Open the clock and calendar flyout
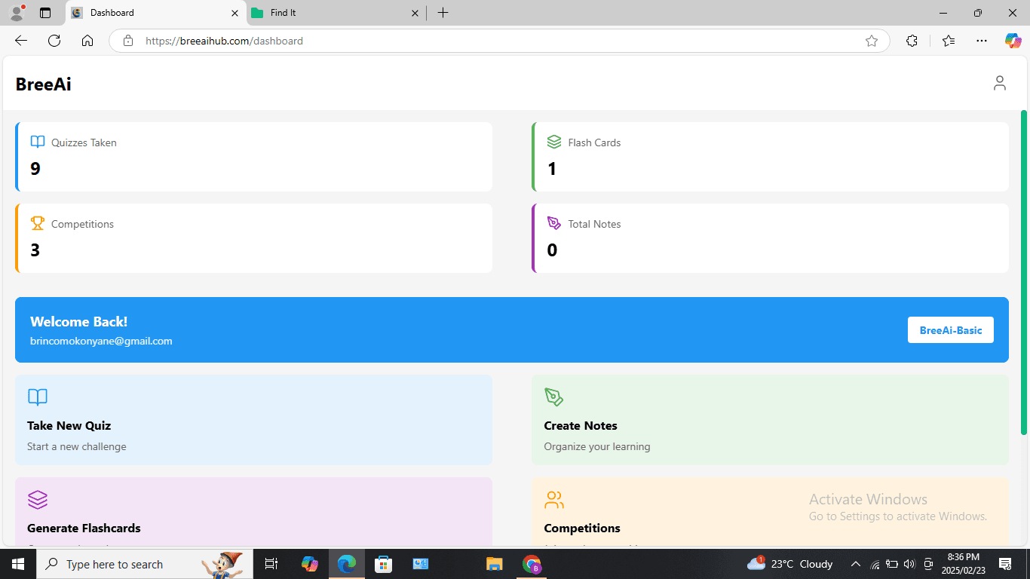The height and width of the screenshot is (579, 1030). click(963, 564)
